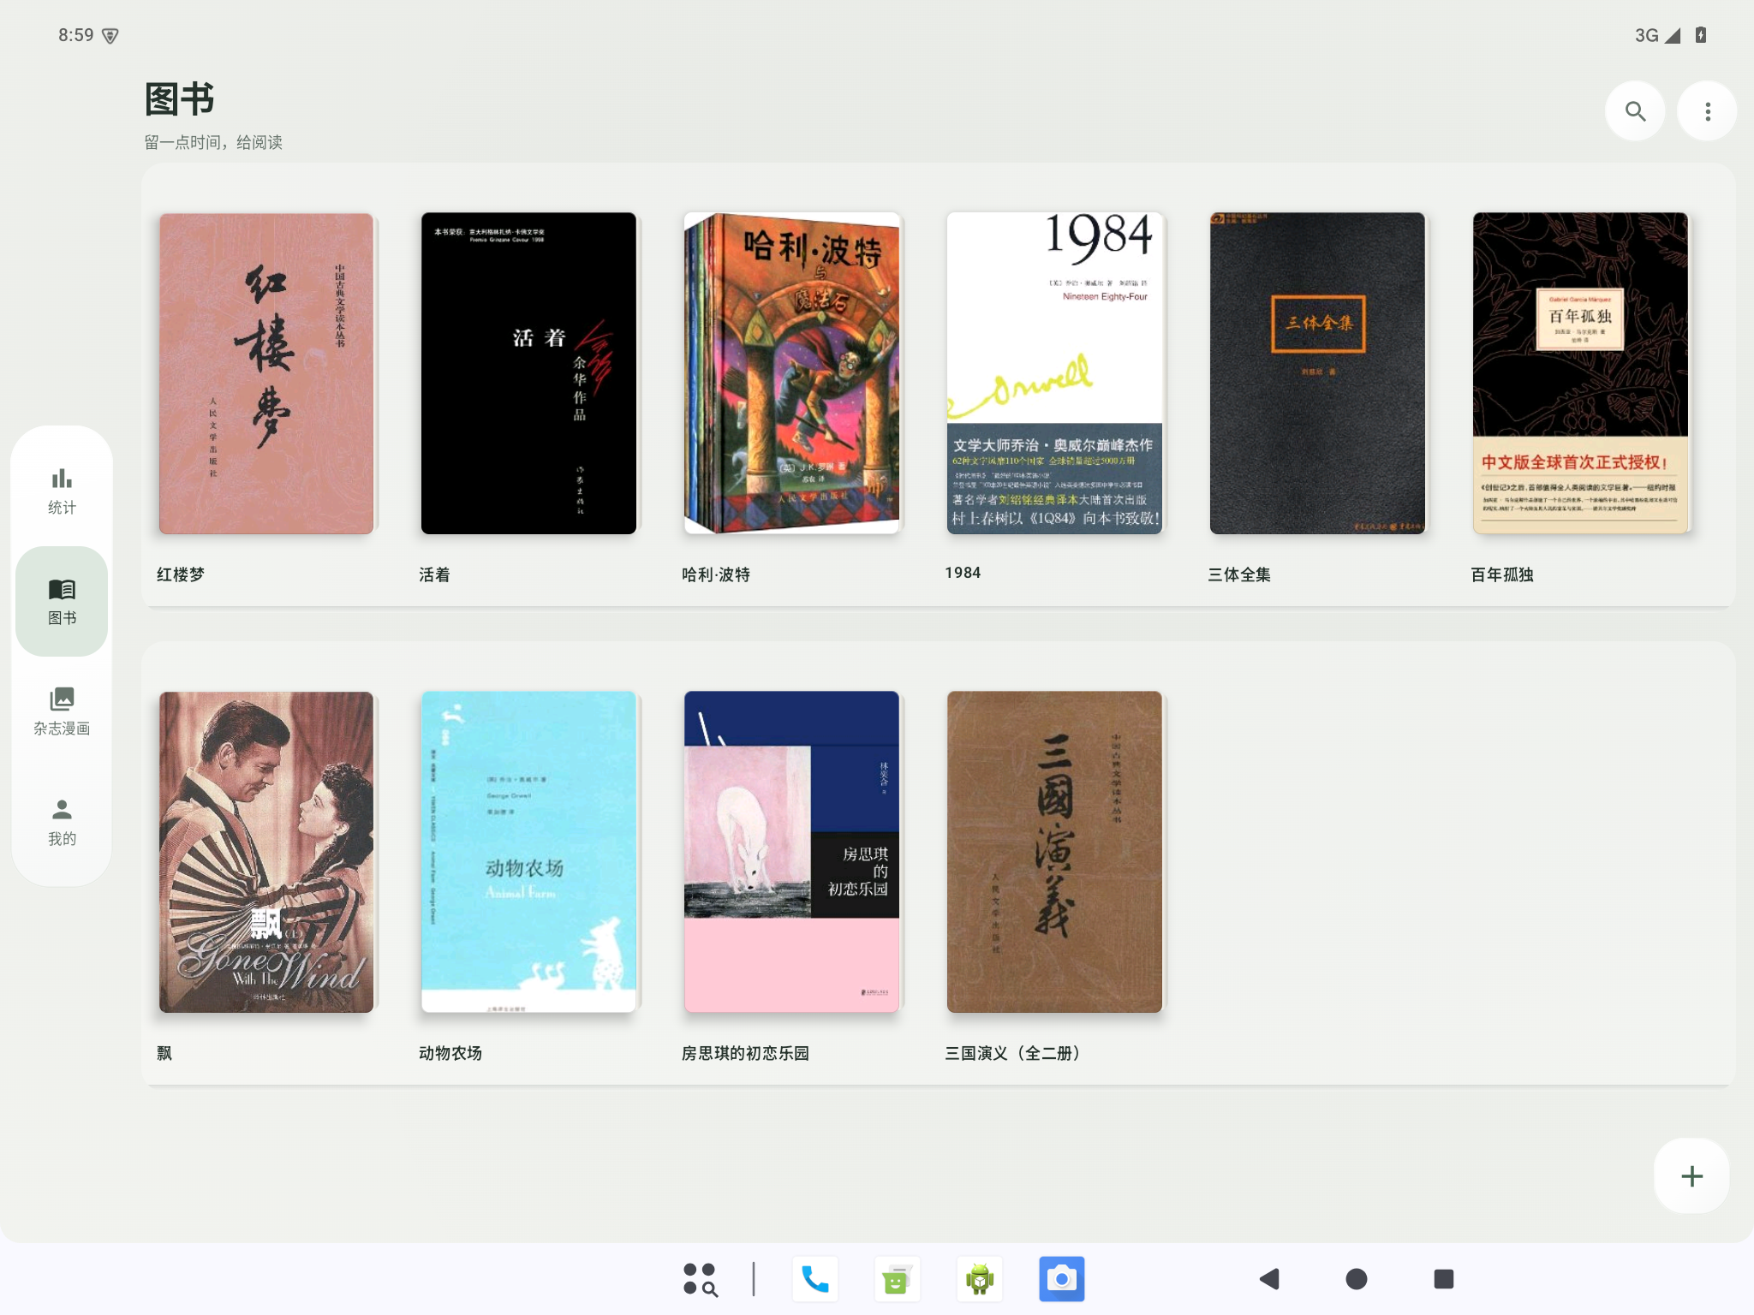The image size is (1754, 1315).
Task: Tap the add book plus button
Action: (1691, 1175)
